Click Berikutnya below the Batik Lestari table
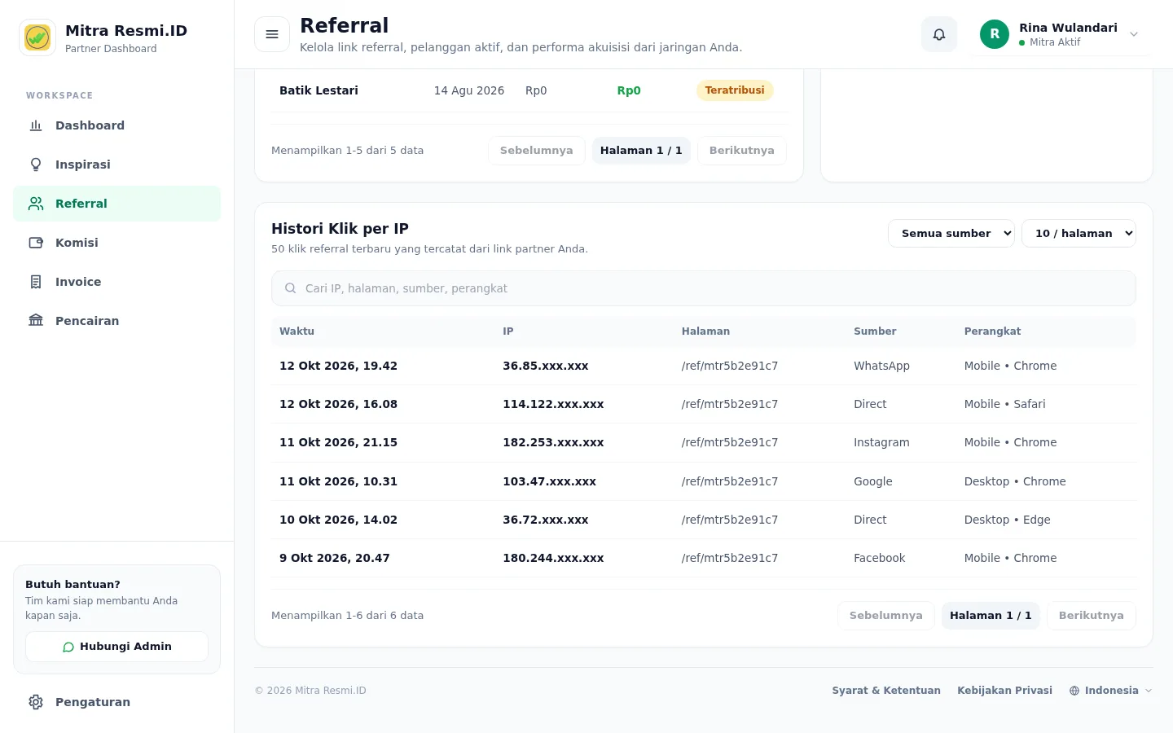1173x733 pixels. point(742,151)
